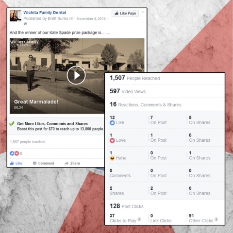Click the November 4, 2016 timestamp
This screenshot has width=233, height=233.
tap(91, 19)
